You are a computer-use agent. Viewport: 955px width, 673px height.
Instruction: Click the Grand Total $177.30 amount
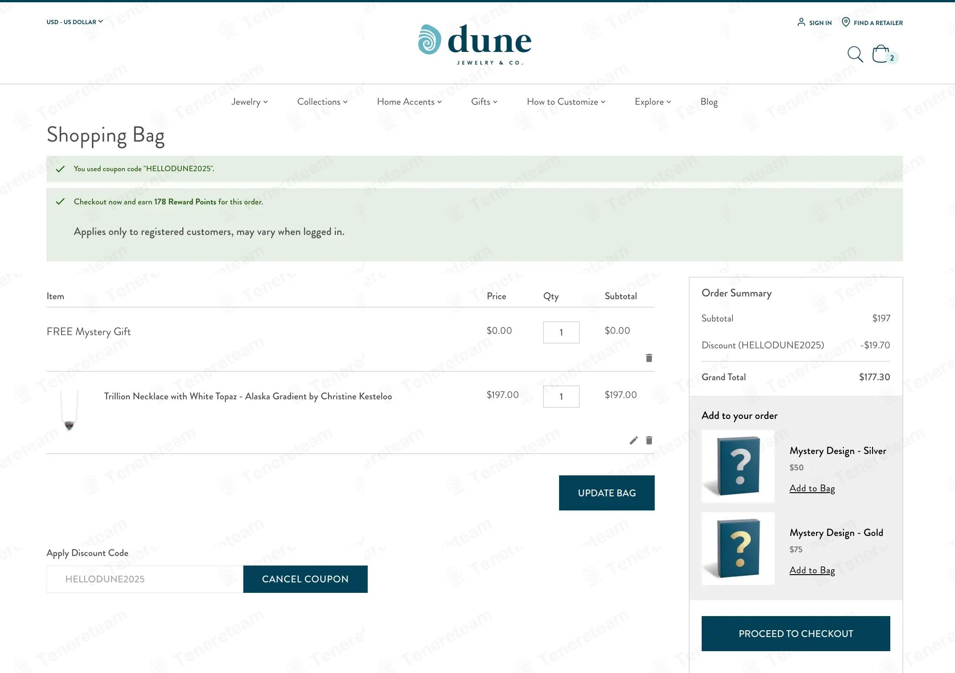[x=874, y=377]
